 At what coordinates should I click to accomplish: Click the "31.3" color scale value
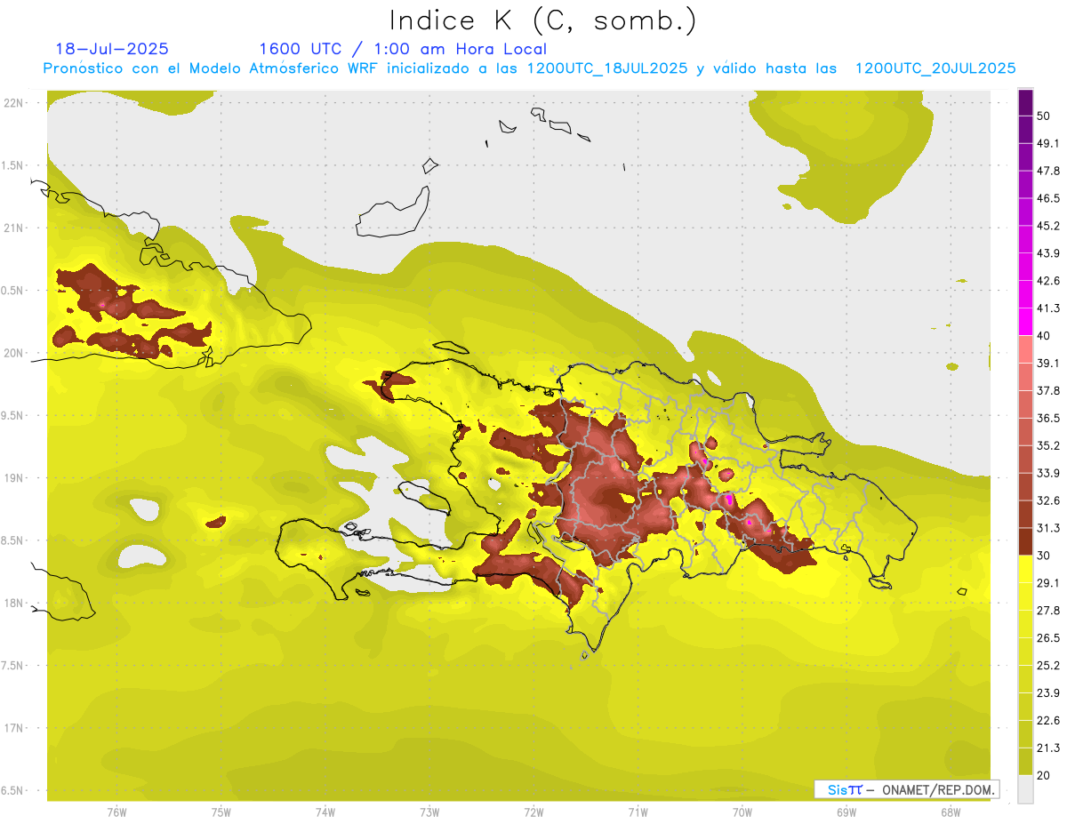(1048, 528)
